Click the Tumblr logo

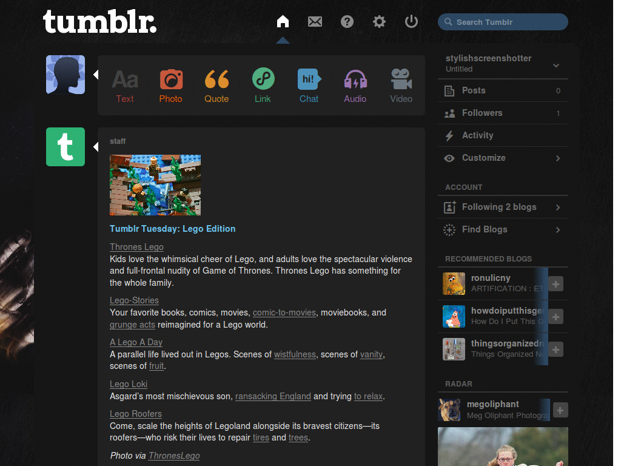tap(99, 21)
